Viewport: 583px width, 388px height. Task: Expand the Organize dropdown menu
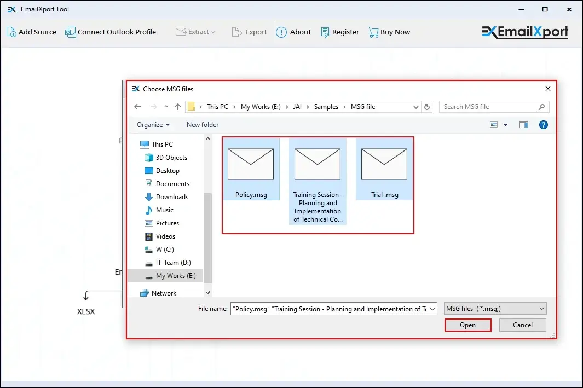(153, 125)
